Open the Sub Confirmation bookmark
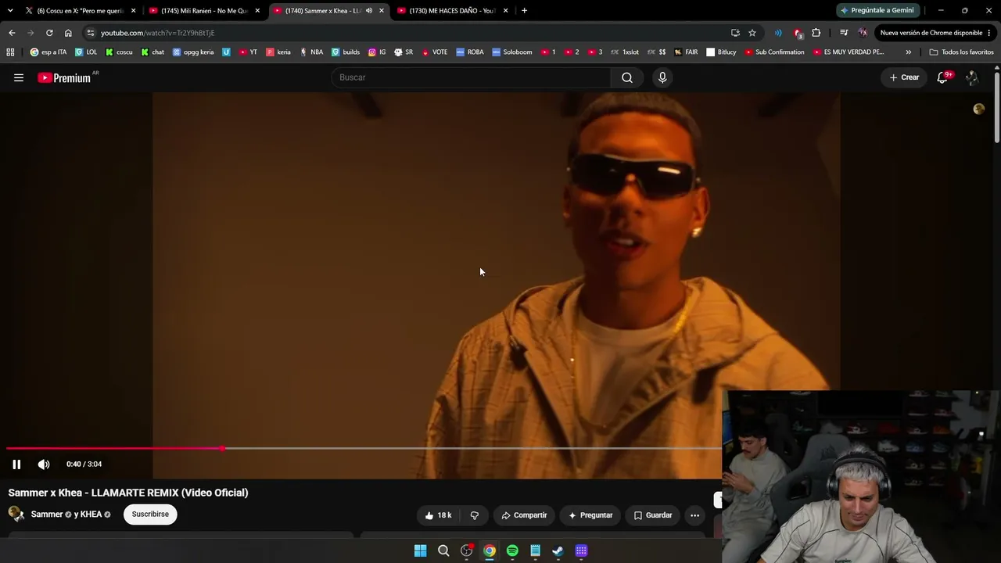 point(774,52)
